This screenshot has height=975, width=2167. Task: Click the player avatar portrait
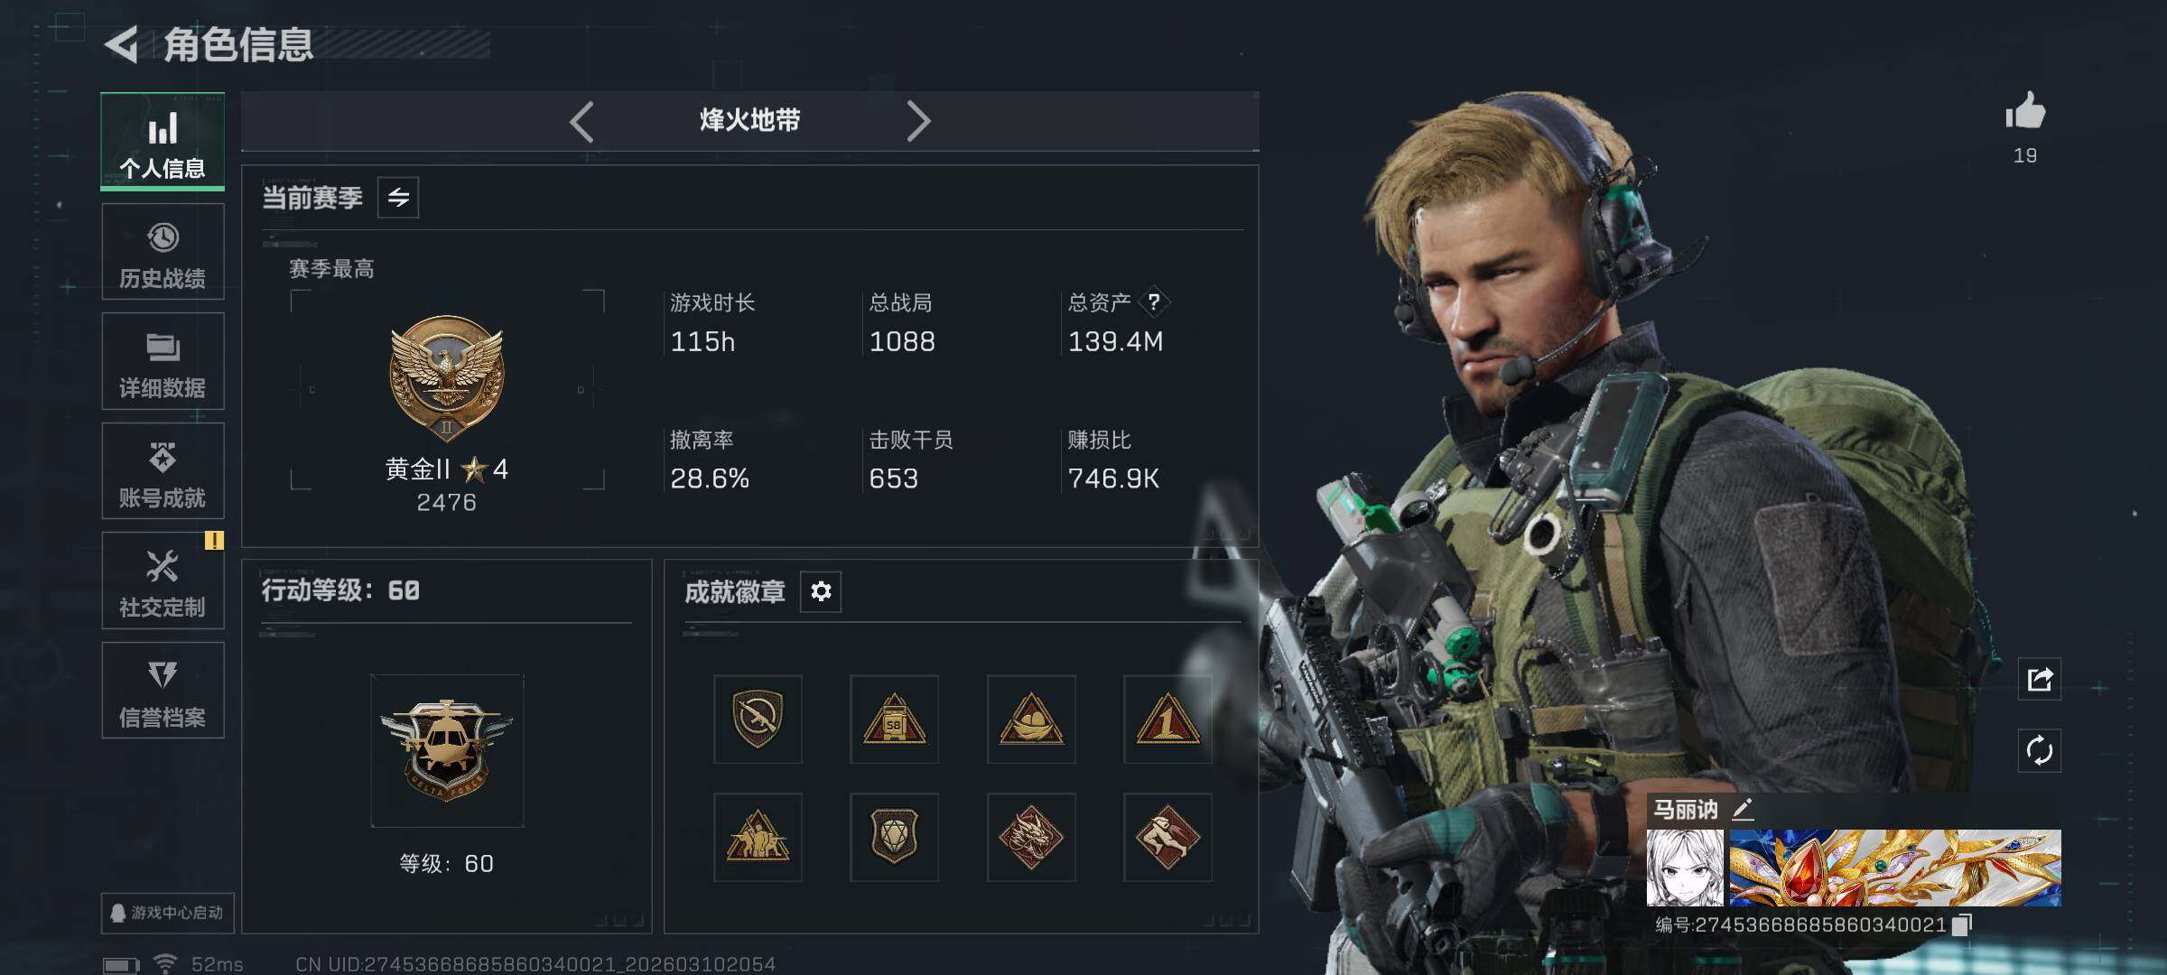click(x=1685, y=868)
